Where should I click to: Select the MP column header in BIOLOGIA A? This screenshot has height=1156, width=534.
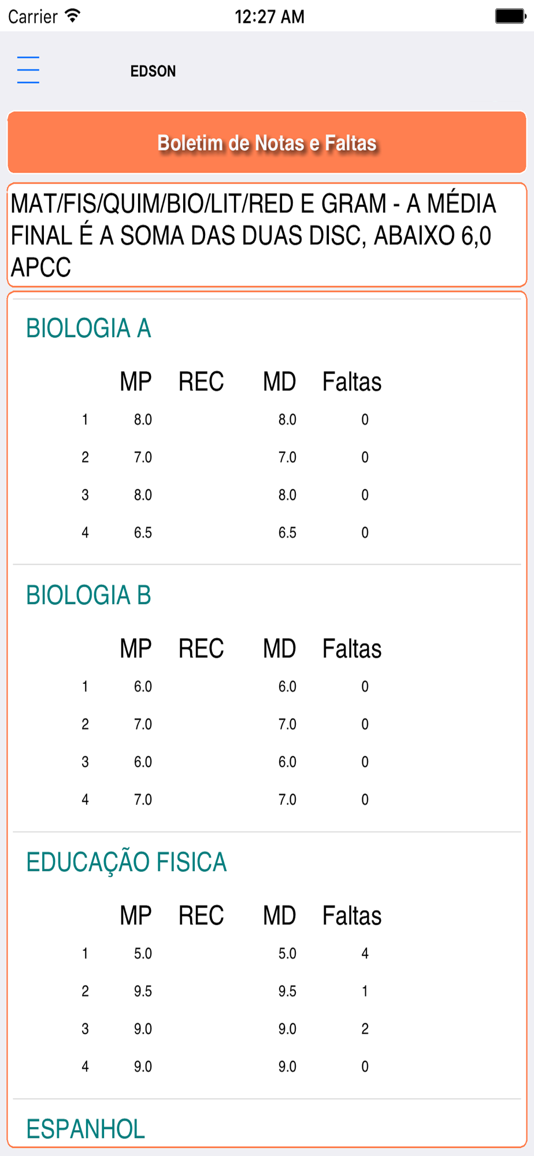[x=136, y=381]
